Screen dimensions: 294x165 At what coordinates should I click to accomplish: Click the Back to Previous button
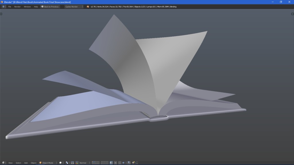[51, 7]
